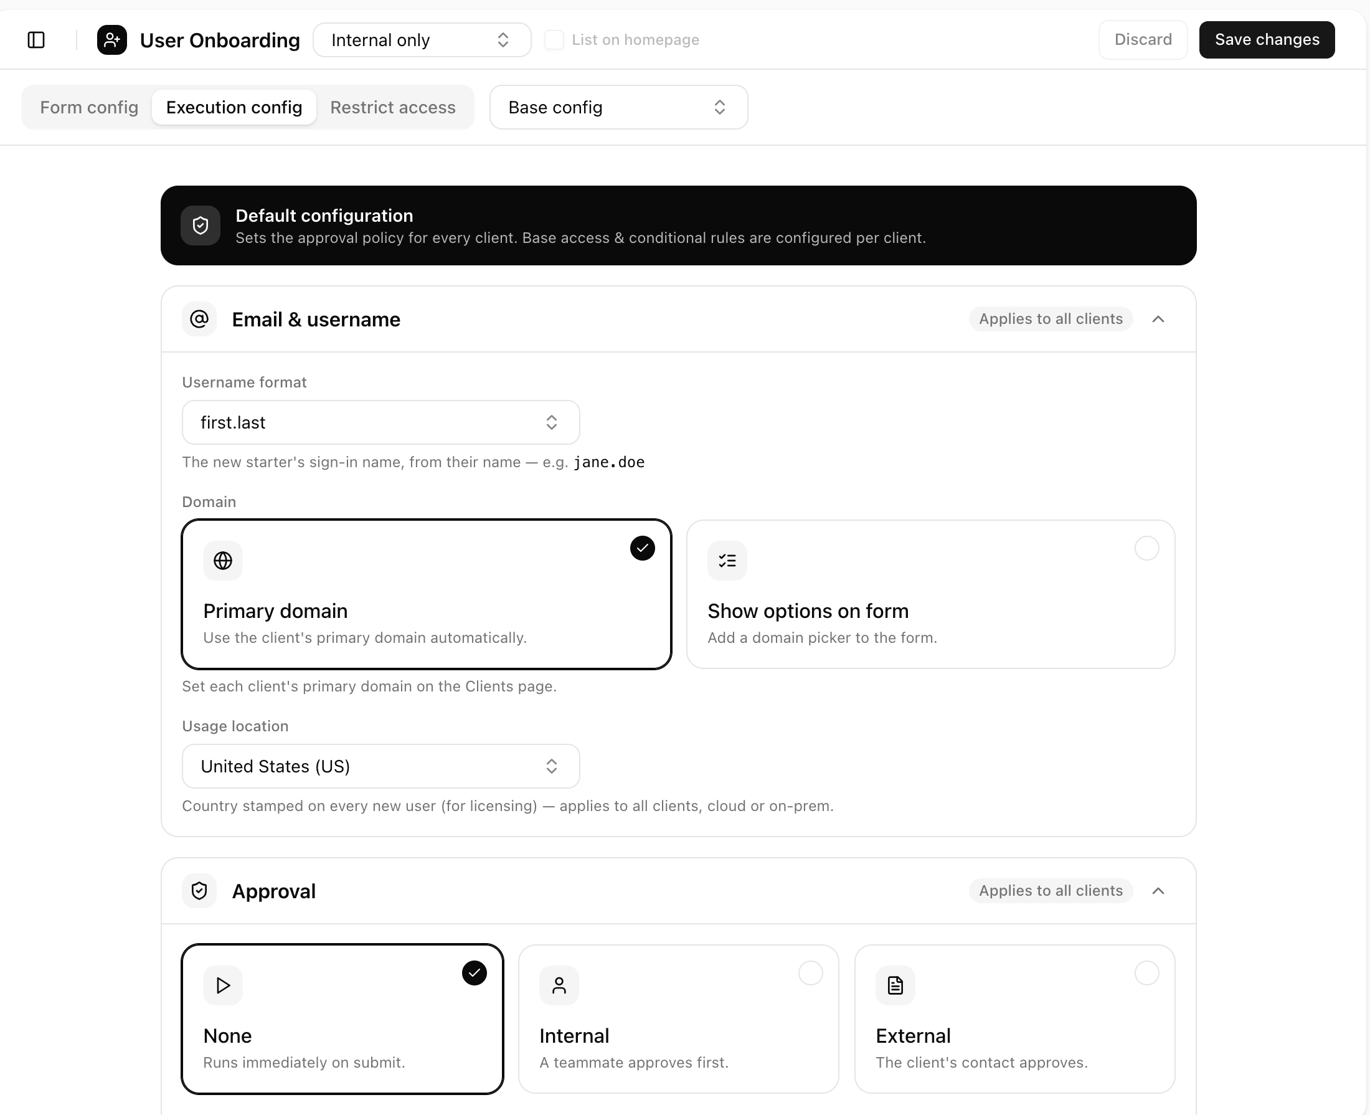Click Set each client's primary domain hint text
1370x1115 pixels.
(x=369, y=686)
